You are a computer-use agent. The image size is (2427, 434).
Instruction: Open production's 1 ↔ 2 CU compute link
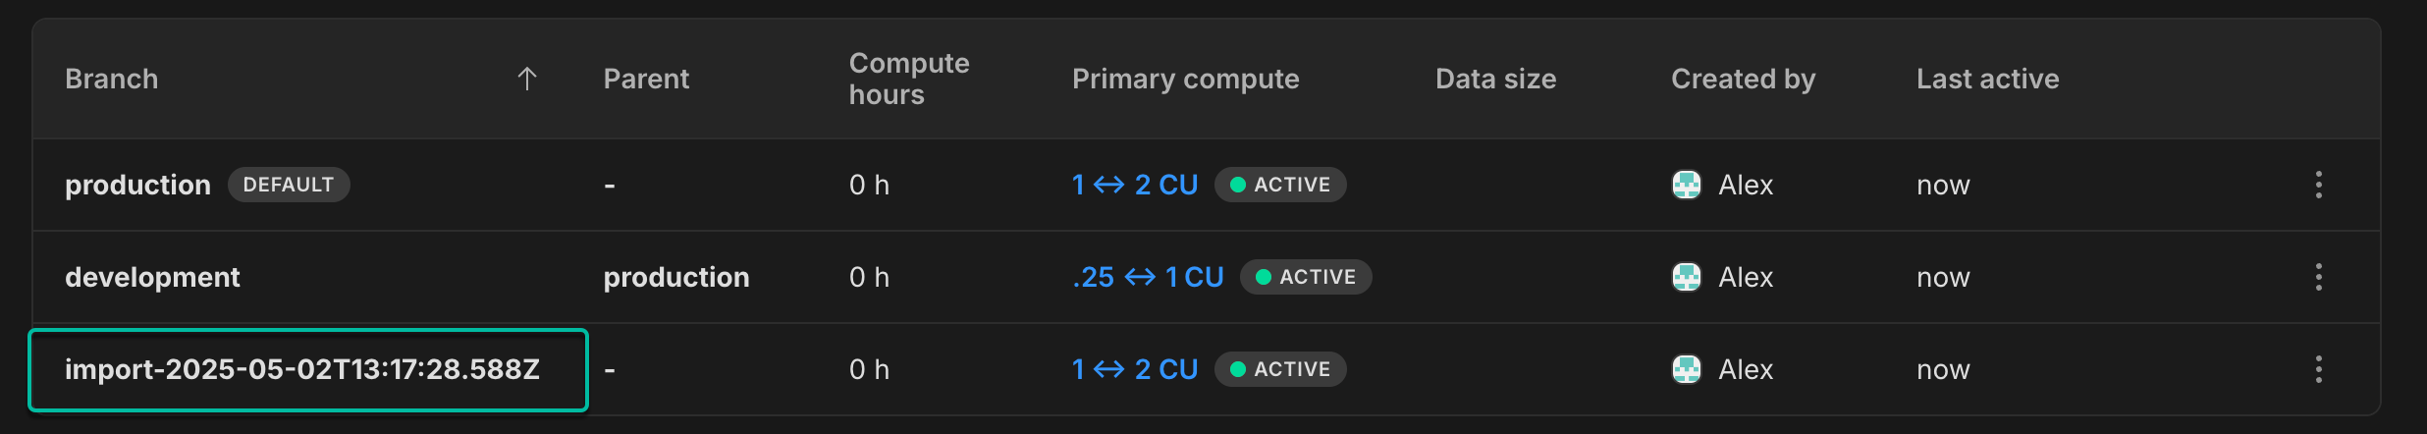tap(1134, 185)
